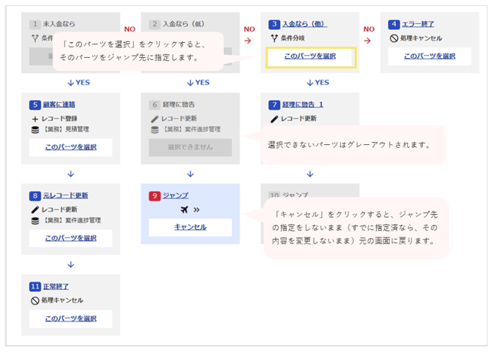This screenshot has height=353, width=492.
Task: Click the grayed 入金なら（低） title text
Action: (183, 24)
